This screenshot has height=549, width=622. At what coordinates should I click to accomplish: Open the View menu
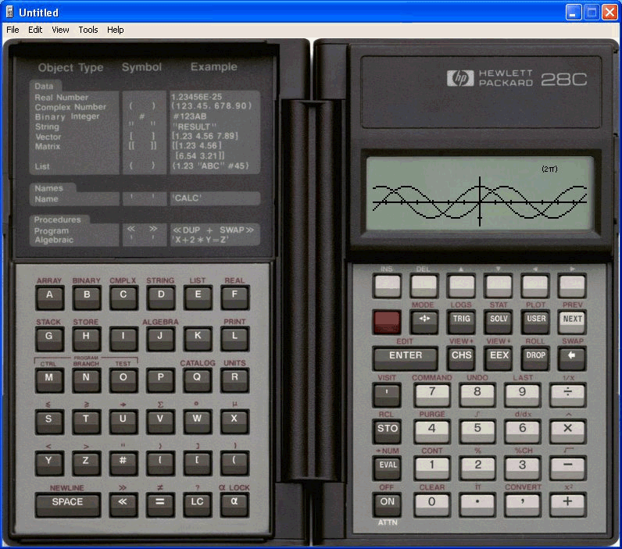[x=60, y=30]
